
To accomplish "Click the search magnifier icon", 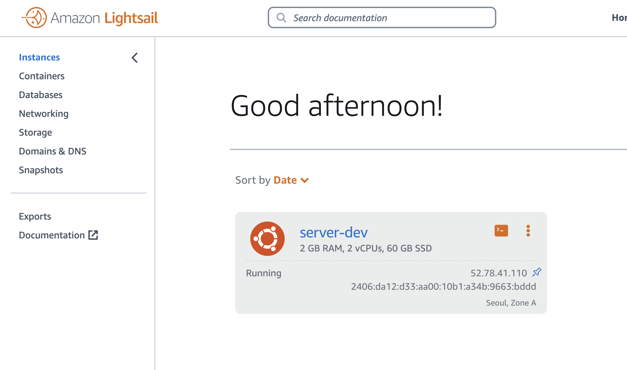I will pyautogui.click(x=281, y=17).
